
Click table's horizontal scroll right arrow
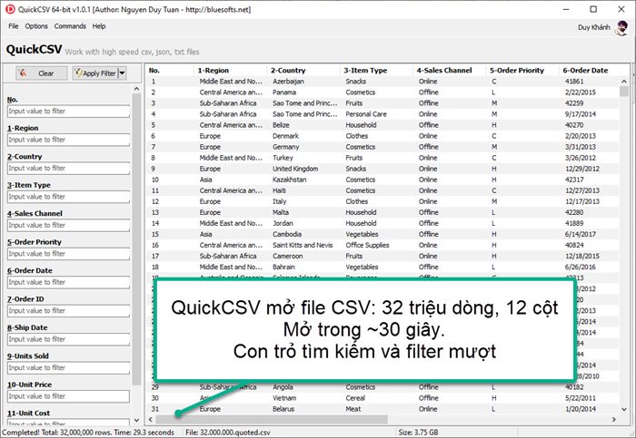click(613, 420)
